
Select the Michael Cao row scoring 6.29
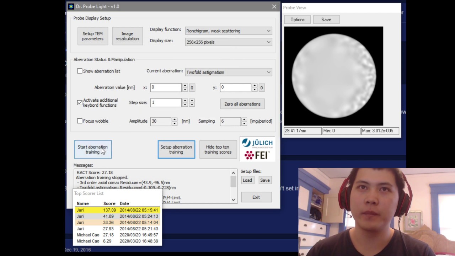pos(117,241)
